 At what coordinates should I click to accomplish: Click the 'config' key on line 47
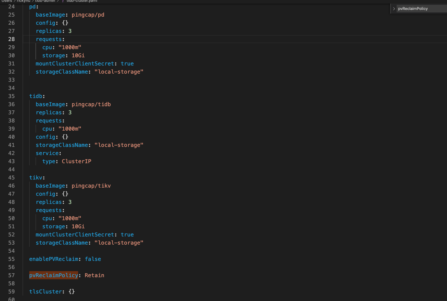[x=46, y=194]
